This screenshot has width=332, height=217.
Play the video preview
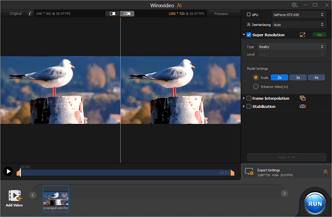8,171
